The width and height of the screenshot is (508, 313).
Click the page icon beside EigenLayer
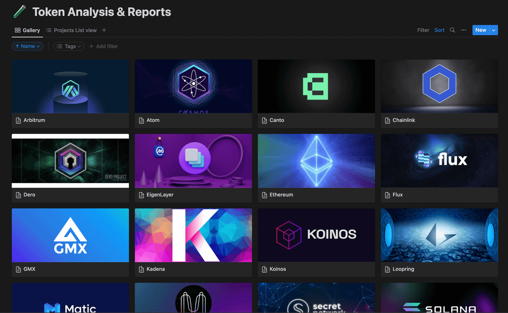(141, 195)
